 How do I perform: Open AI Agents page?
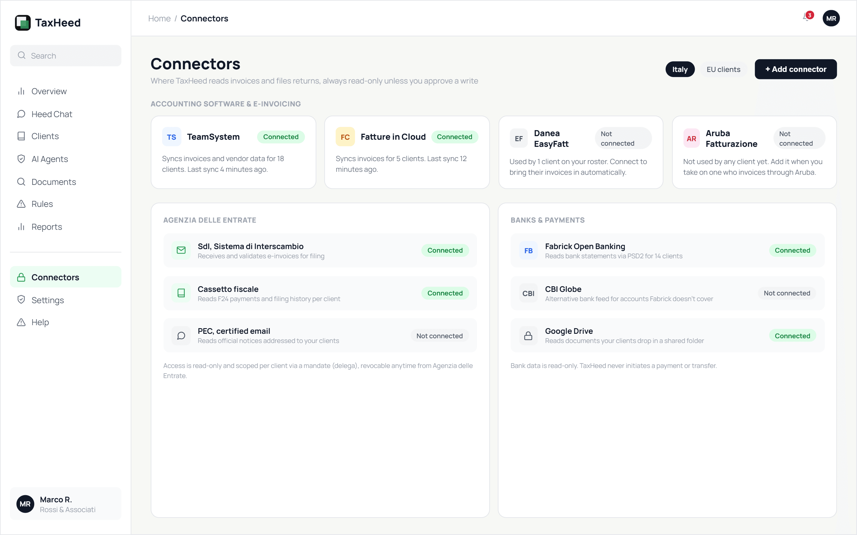(65, 159)
